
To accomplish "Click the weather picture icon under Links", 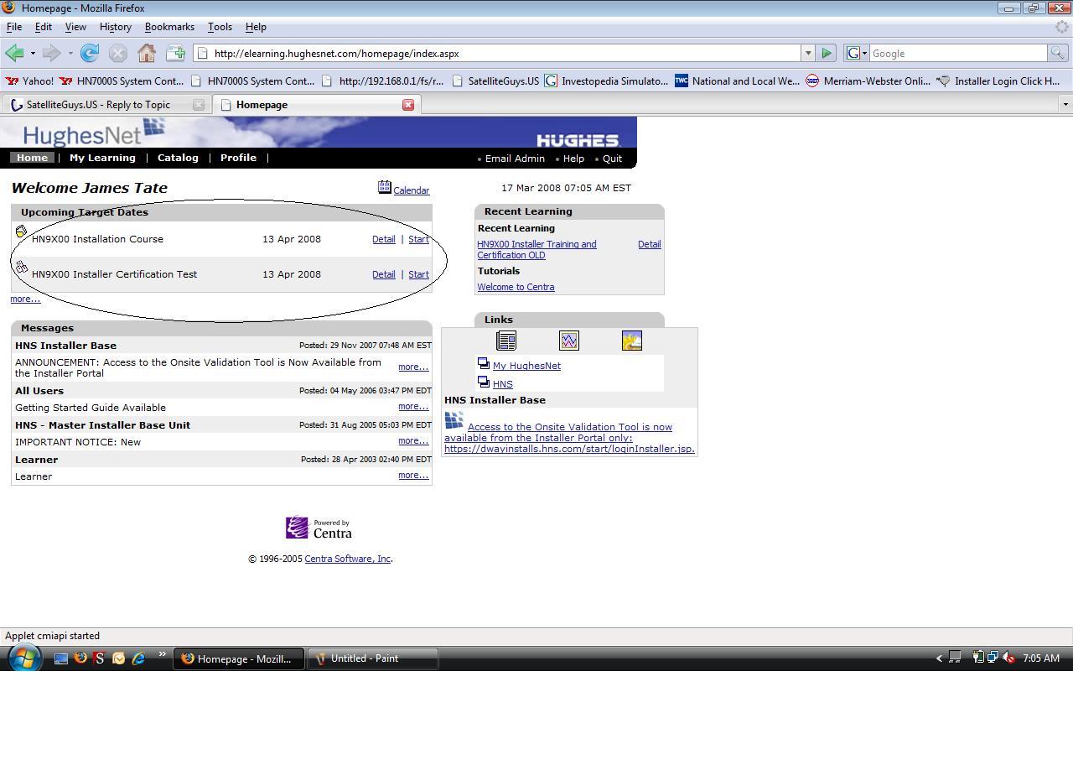I will [x=632, y=341].
